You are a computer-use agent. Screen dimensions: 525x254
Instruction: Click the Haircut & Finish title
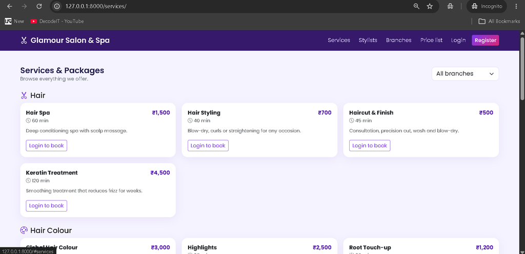(371, 113)
